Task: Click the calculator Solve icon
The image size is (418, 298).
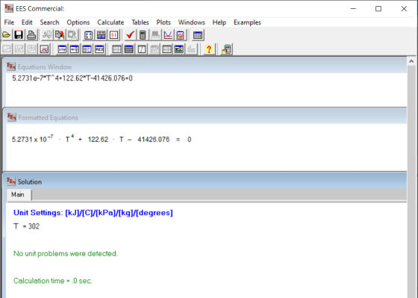Action: click(143, 35)
